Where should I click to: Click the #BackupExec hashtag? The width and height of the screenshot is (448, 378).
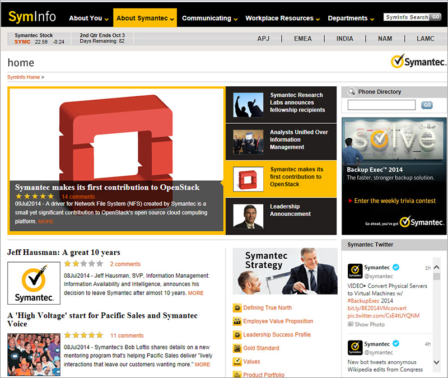(363, 301)
